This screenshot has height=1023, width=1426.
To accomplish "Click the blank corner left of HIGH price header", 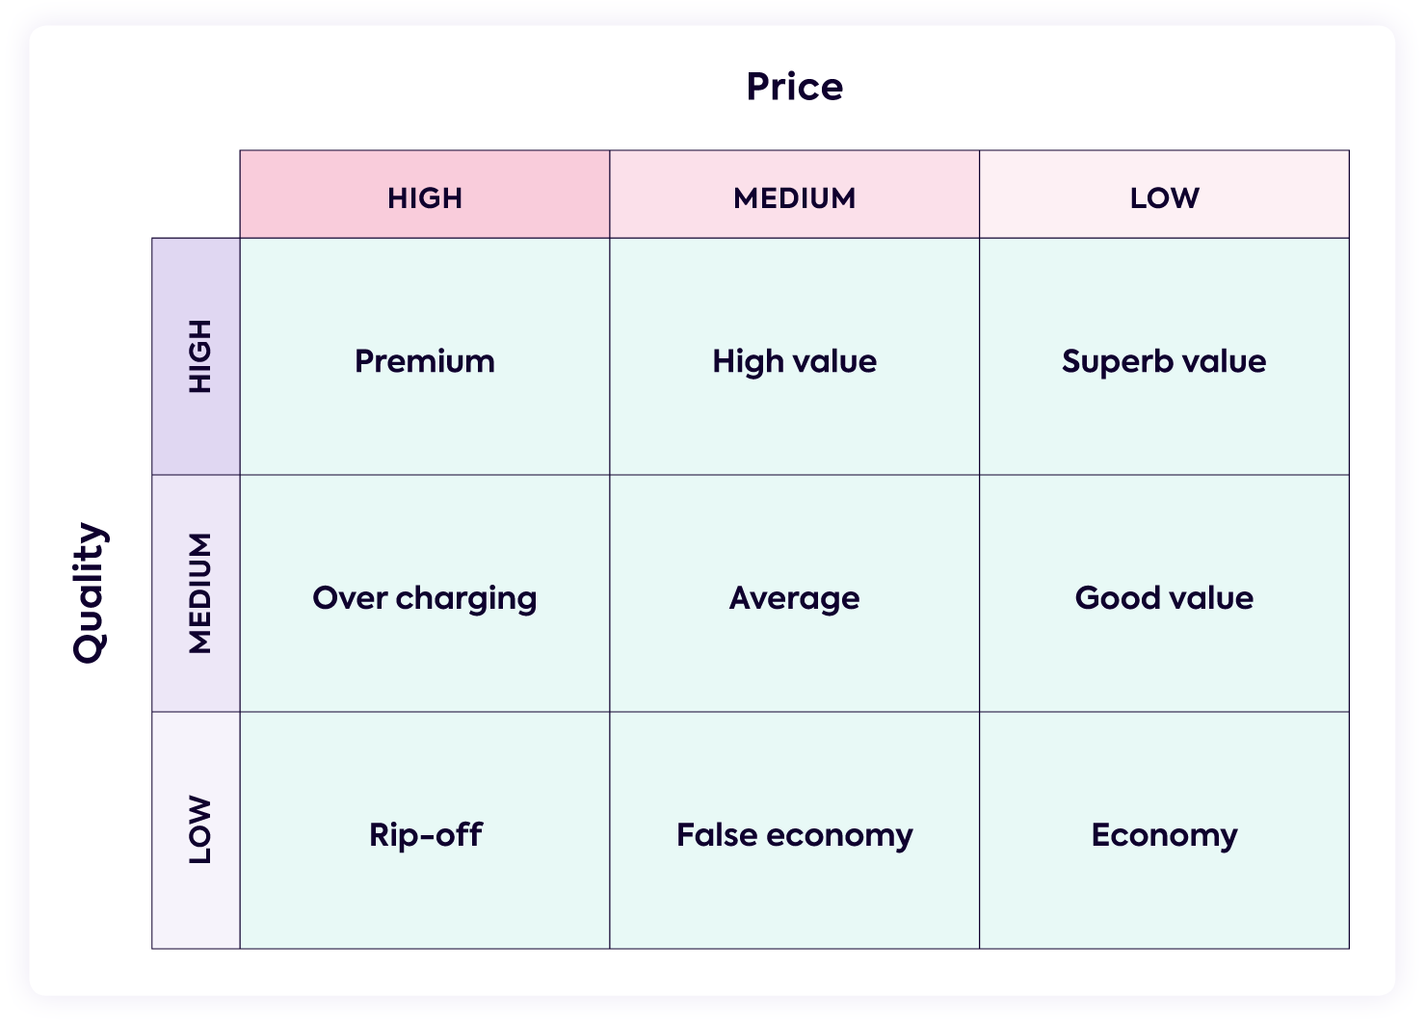I will pyautogui.click(x=196, y=194).
